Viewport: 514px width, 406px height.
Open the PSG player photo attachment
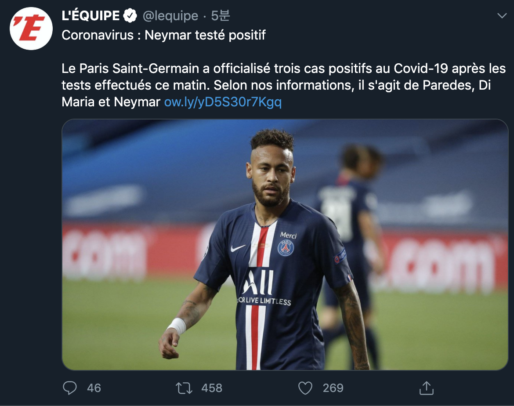tap(285, 245)
